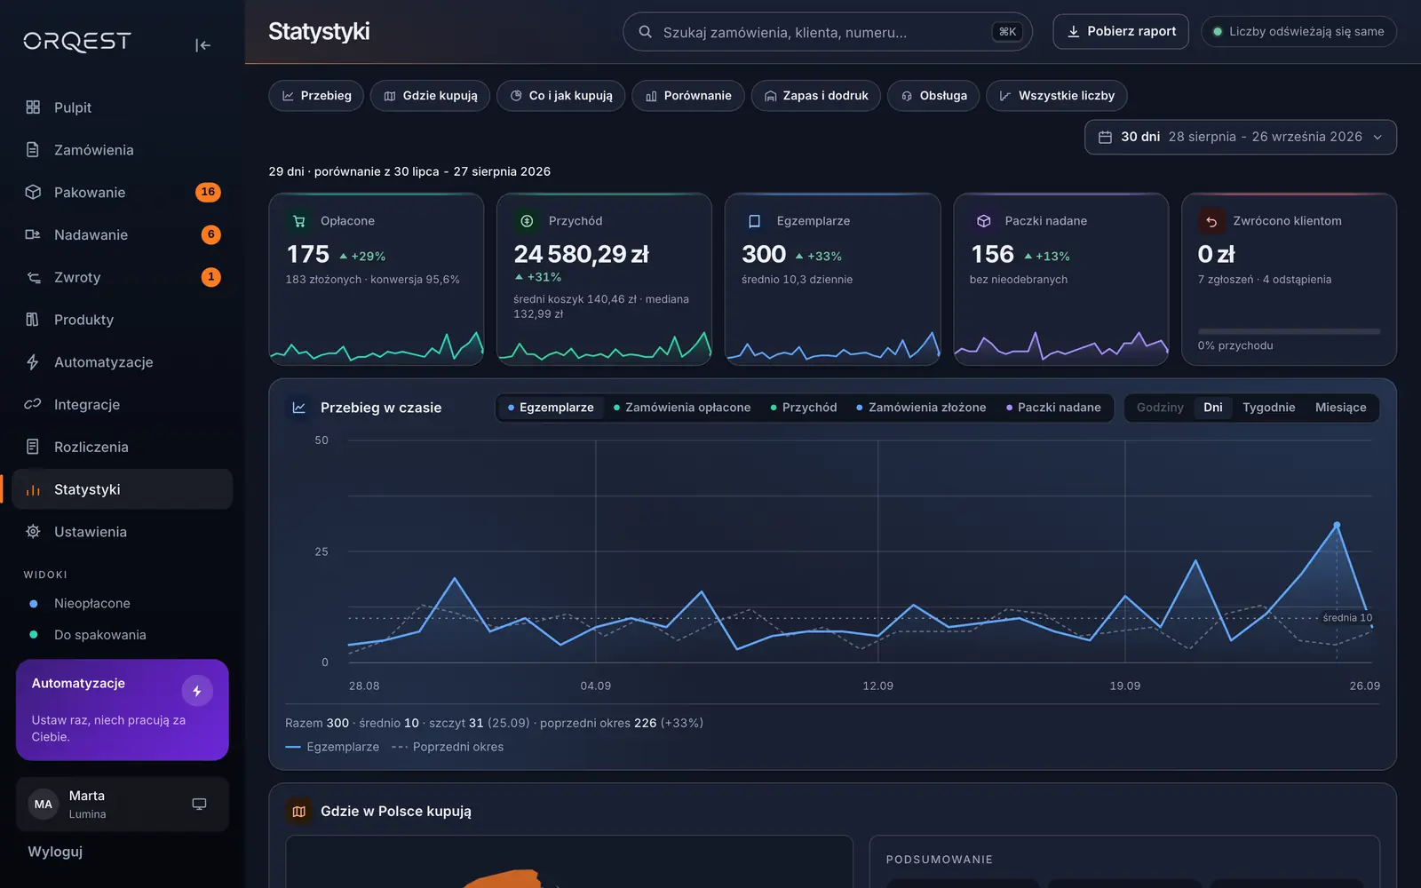Switch to the Zapas i dodruk tab

tap(816, 96)
